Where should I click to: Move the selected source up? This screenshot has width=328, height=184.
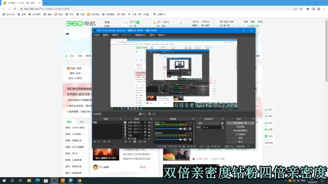click(x=140, y=141)
